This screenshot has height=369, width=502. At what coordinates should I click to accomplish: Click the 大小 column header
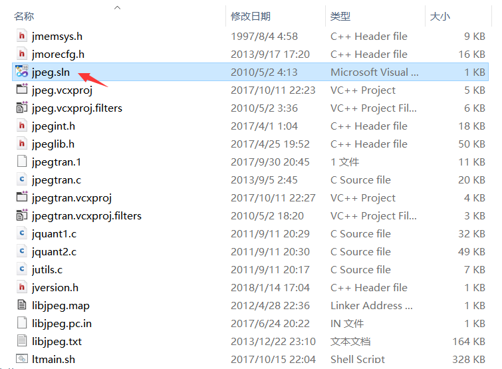[x=439, y=16]
